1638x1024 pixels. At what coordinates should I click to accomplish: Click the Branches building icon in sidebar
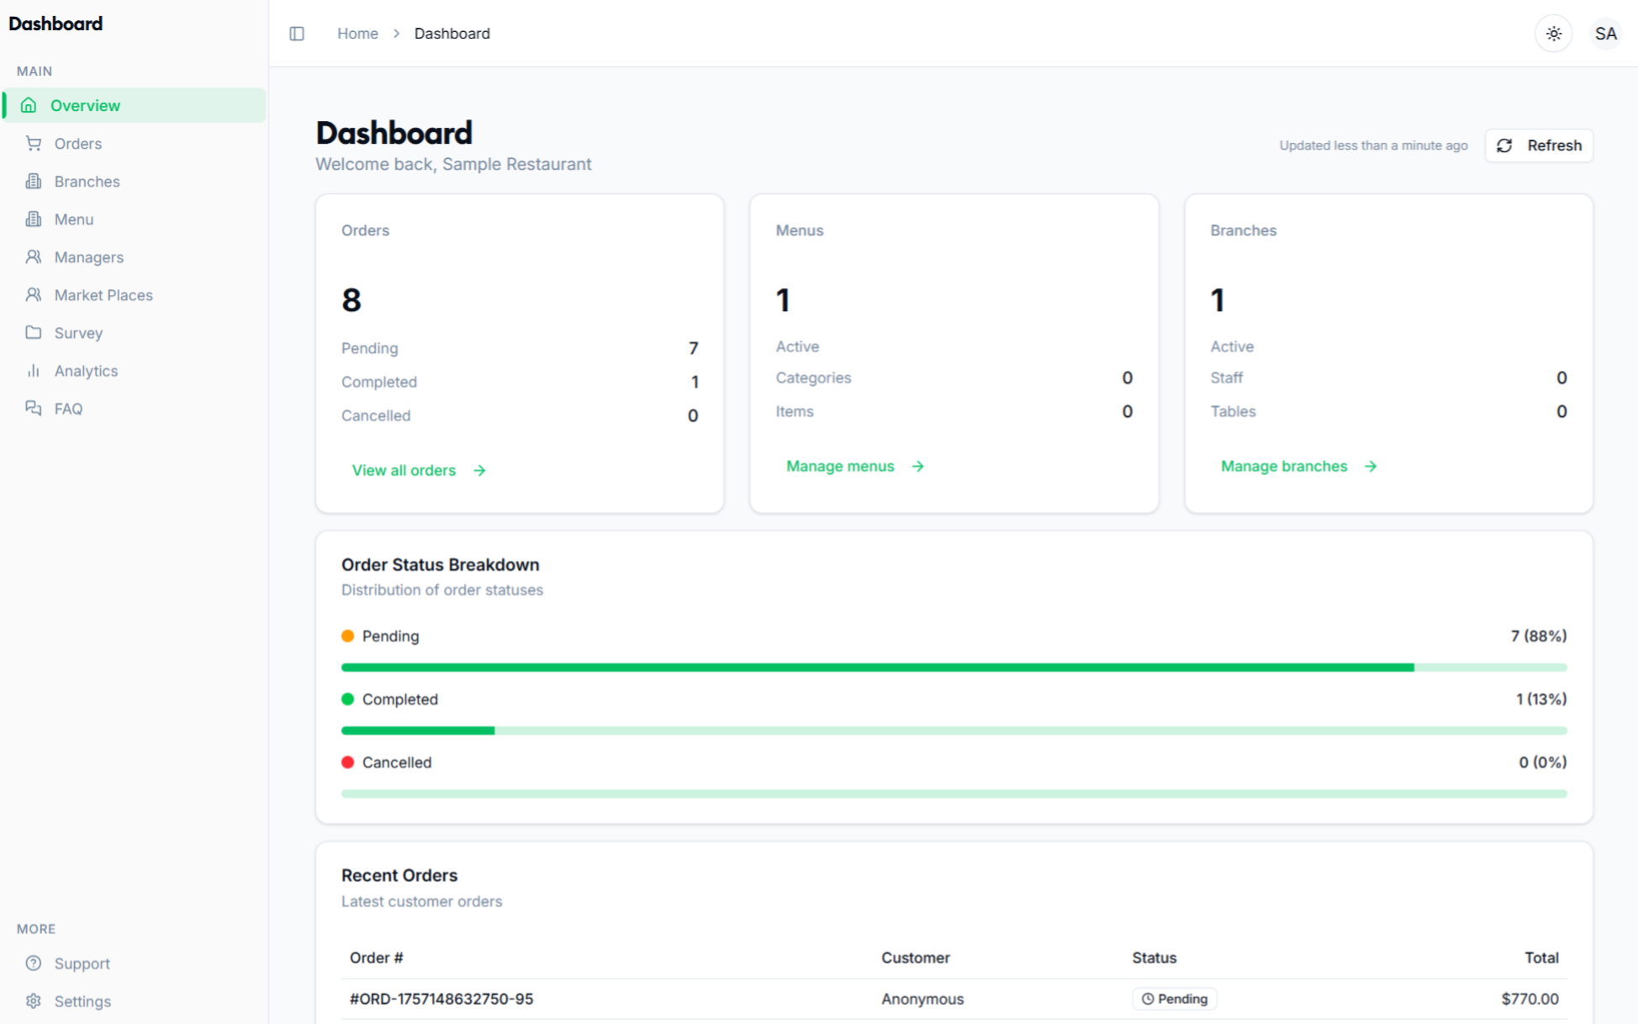(x=34, y=182)
